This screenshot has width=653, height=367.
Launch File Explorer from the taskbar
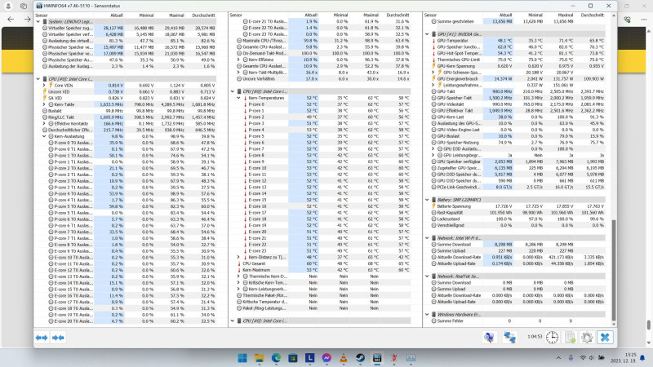pos(259,358)
